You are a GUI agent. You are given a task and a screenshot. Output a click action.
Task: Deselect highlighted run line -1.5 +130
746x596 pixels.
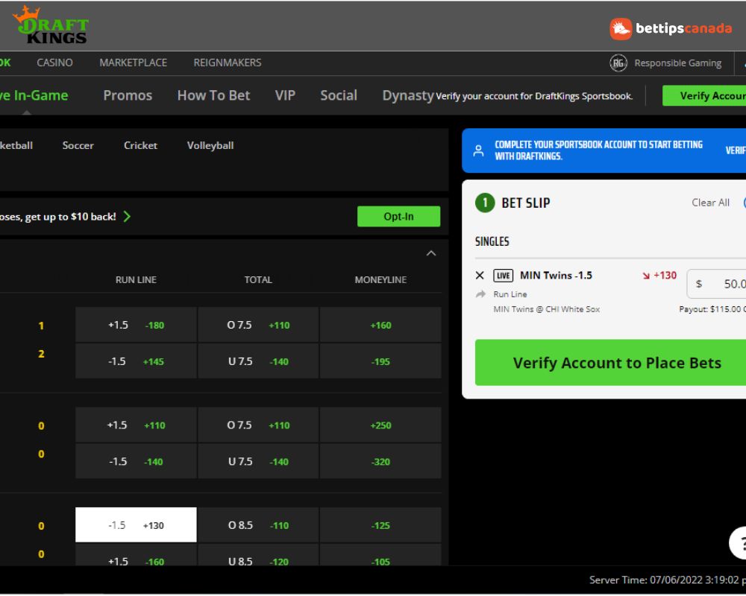(136, 525)
